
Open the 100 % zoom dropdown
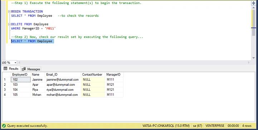pos(15,62)
